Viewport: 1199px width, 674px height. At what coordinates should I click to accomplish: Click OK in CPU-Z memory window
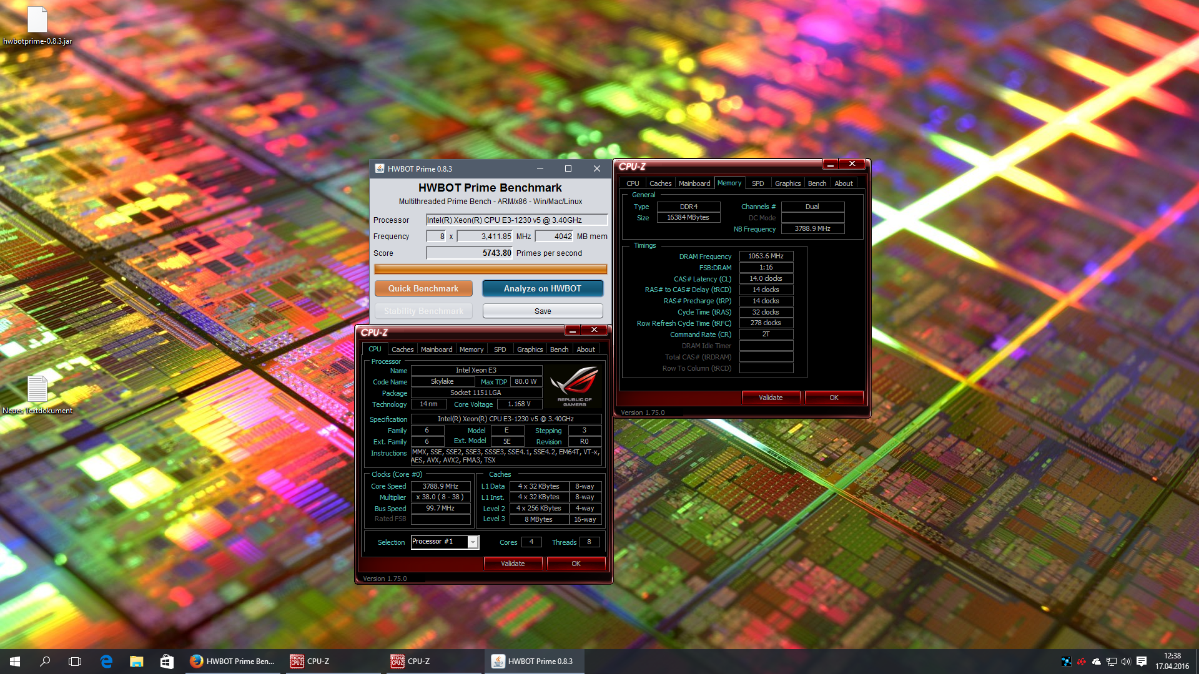coord(834,398)
